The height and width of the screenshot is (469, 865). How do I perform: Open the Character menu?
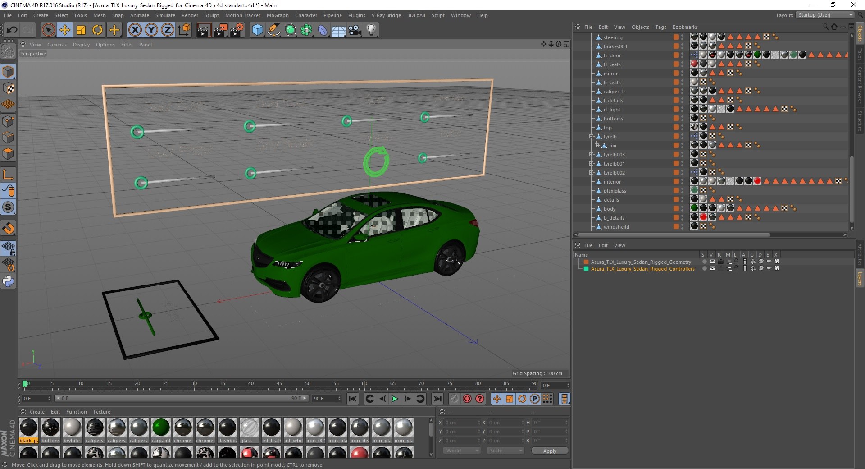pyautogui.click(x=306, y=15)
